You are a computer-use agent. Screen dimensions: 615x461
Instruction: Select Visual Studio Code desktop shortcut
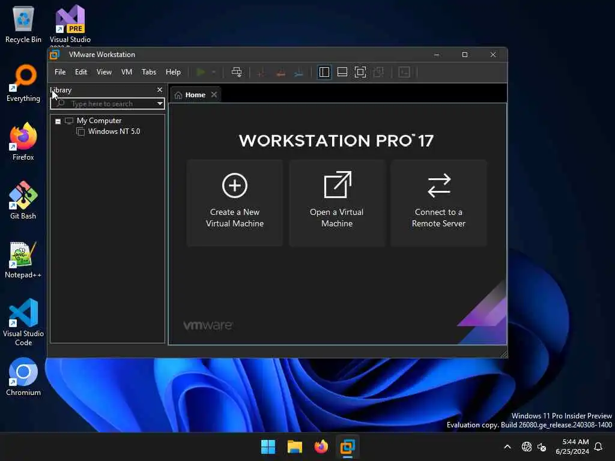23,322
